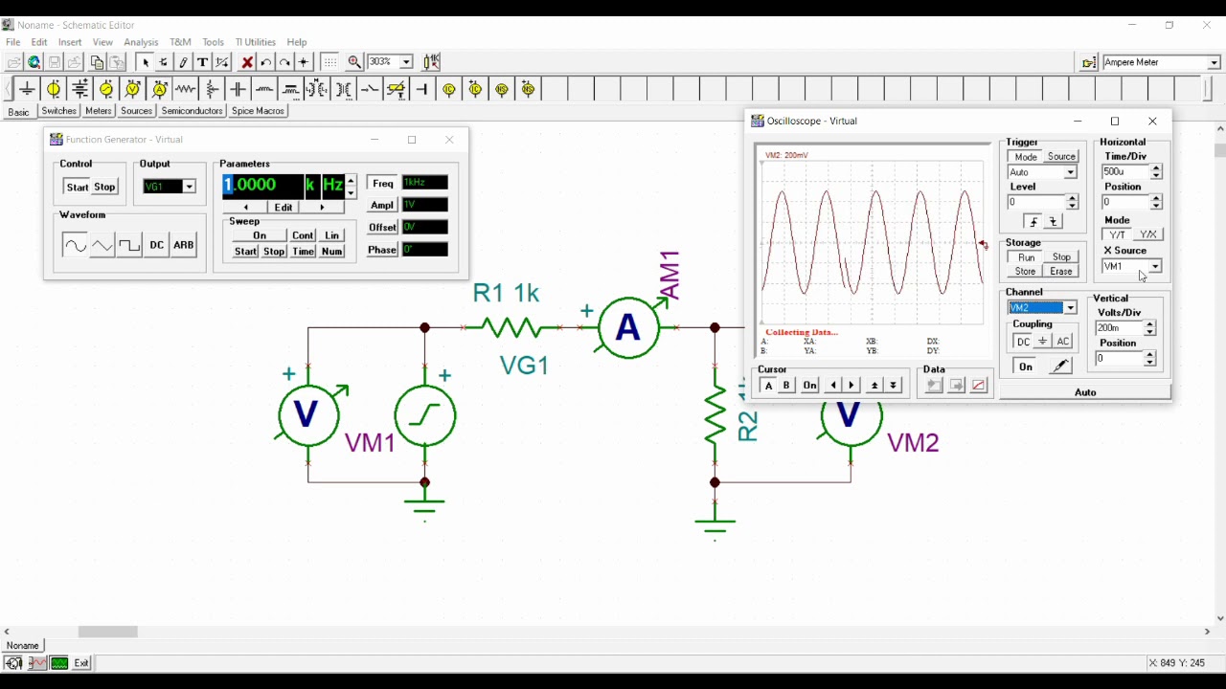This screenshot has width=1226, height=689.
Task: Switch horizontal mode to Y/X
Action: [x=1147, y=234]
